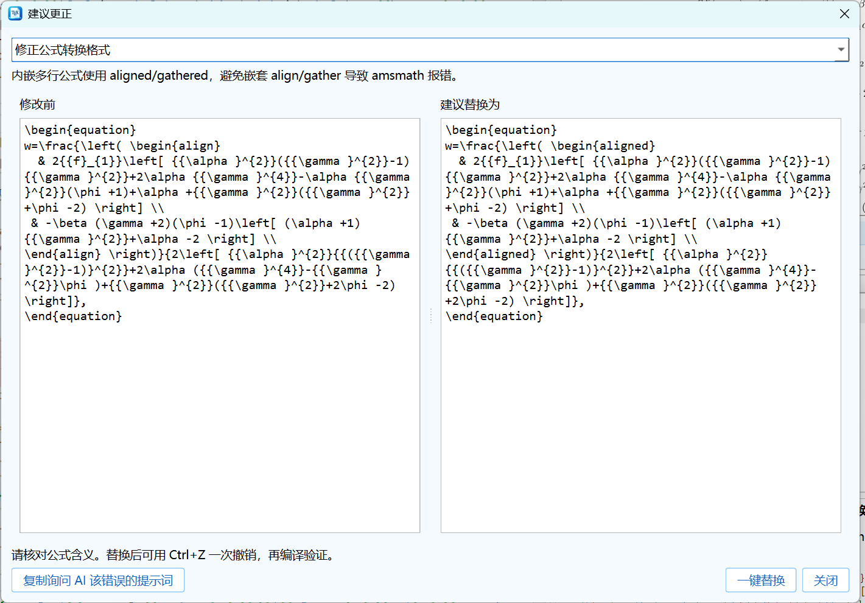Screen dimensions: 865x603
Task: Click \begin{equation} line in 修改前 pane
Action: pyautogui.click(x=80, y=130)
